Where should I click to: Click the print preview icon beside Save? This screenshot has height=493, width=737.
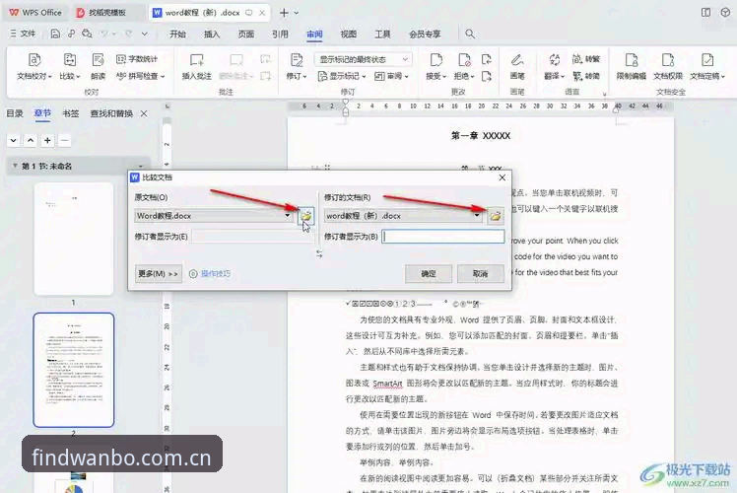pyautogui.click(x=87, y=34)
